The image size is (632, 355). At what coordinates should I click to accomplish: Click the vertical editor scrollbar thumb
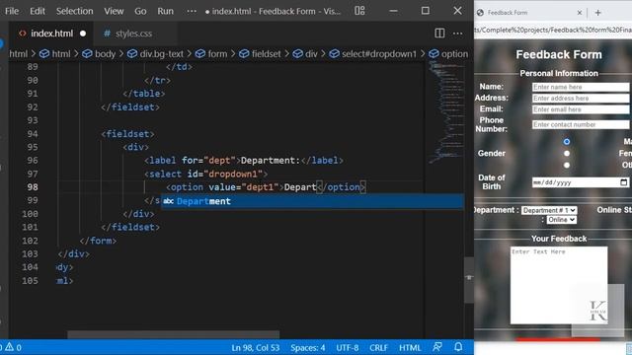coord(469,280)
